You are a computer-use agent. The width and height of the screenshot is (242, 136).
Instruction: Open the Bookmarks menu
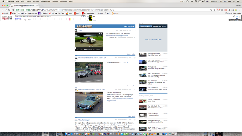(x=46, y=2)
